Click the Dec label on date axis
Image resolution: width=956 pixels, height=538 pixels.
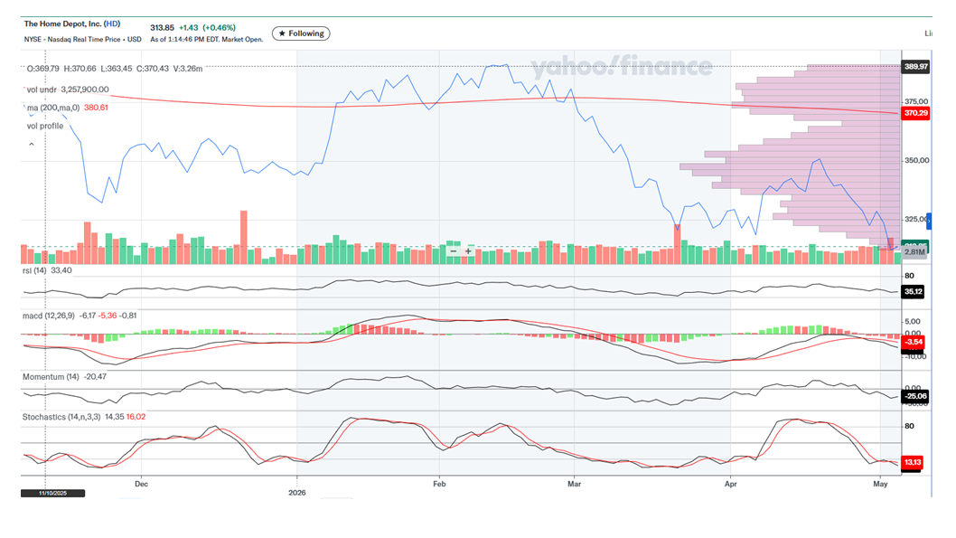[x=142, y=484]
